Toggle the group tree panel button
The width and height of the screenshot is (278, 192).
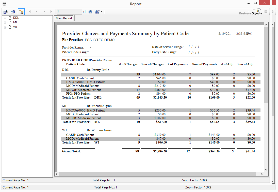point(21,12)
